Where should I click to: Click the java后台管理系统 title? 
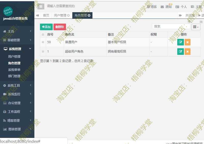tap(15, 19)
